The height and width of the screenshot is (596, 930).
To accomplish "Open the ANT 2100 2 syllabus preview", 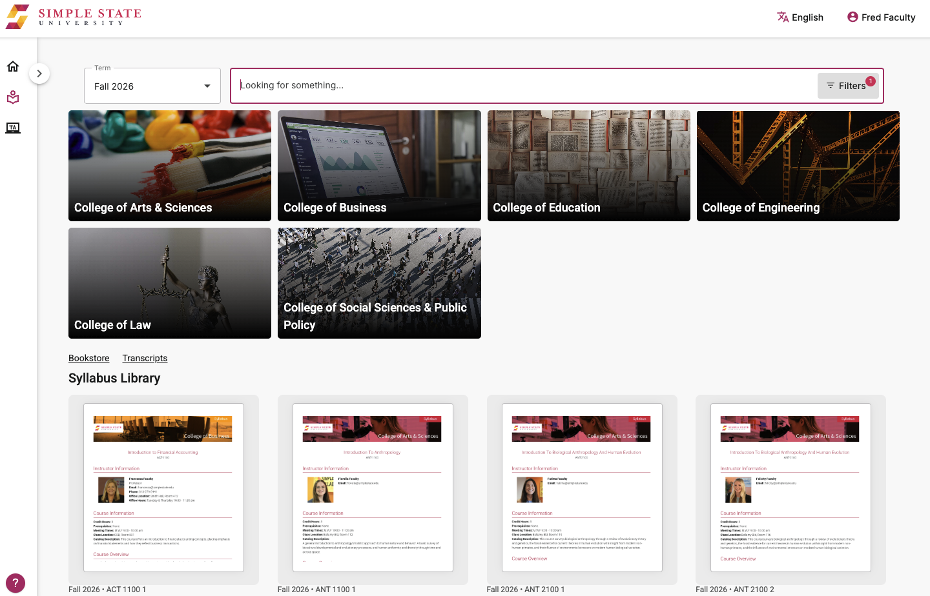I will tap(790, 490).
